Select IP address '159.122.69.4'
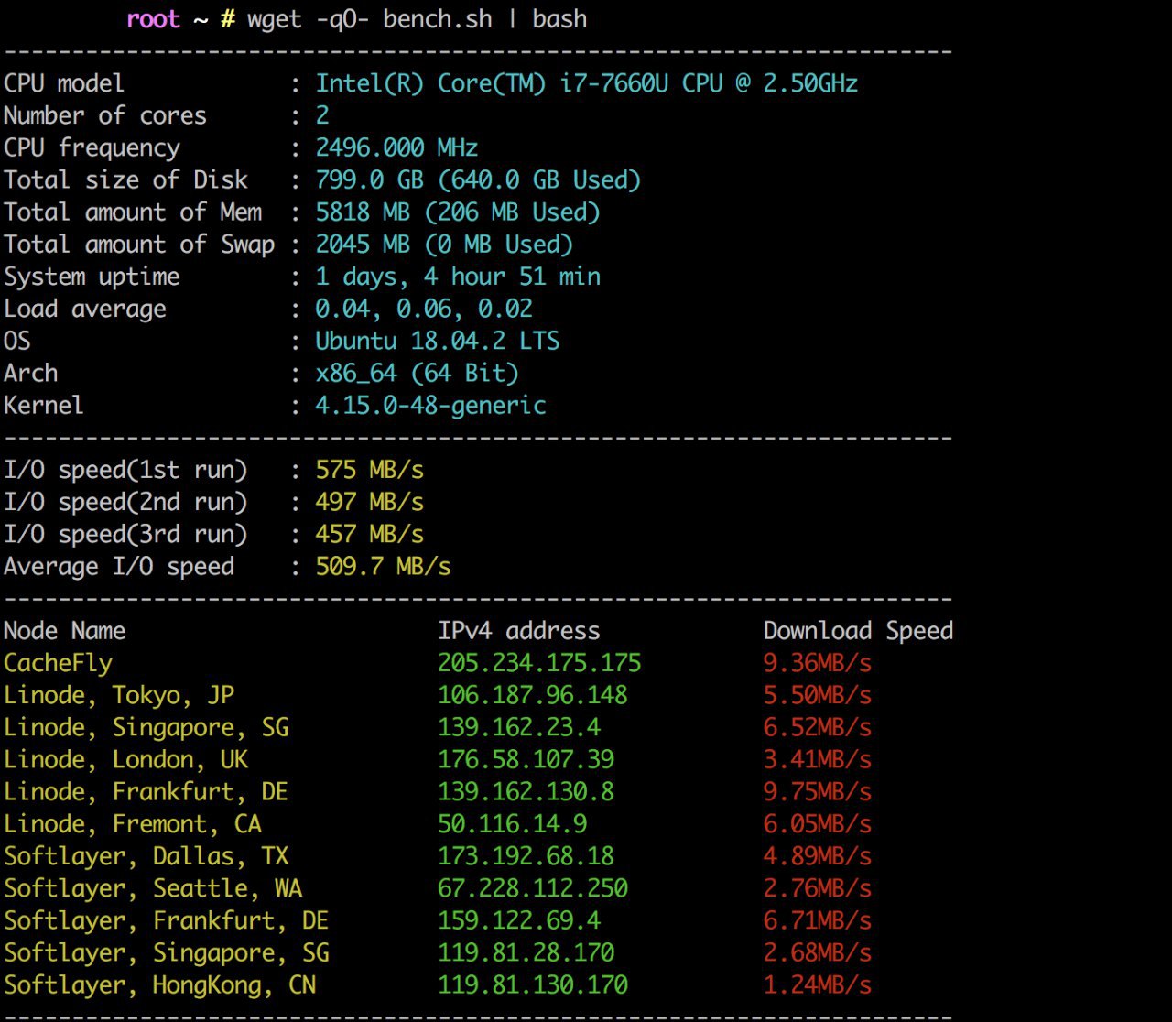 (x=519, y=920)
